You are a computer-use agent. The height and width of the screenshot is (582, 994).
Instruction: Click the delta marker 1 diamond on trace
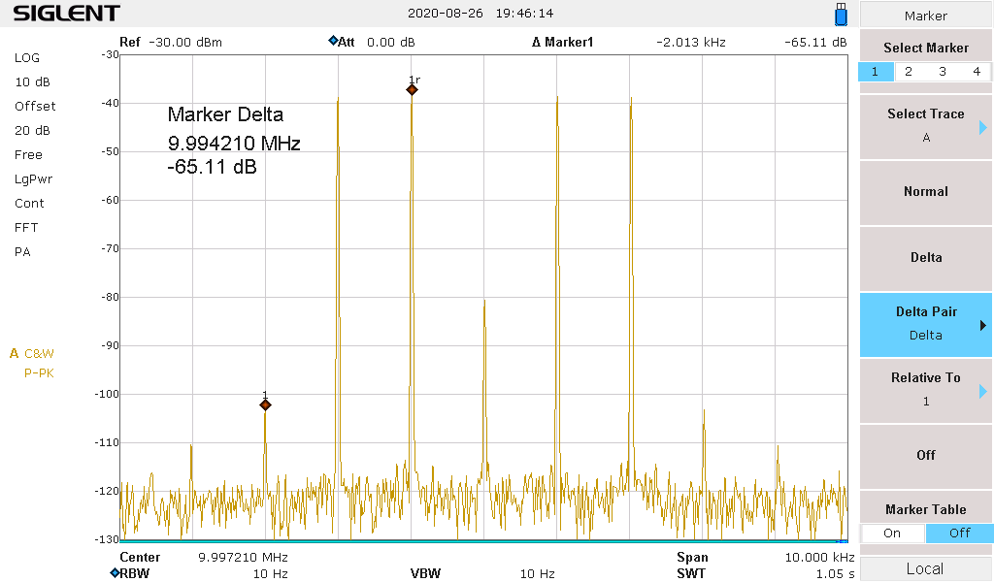pyautogui.click(x=265, y=404)
